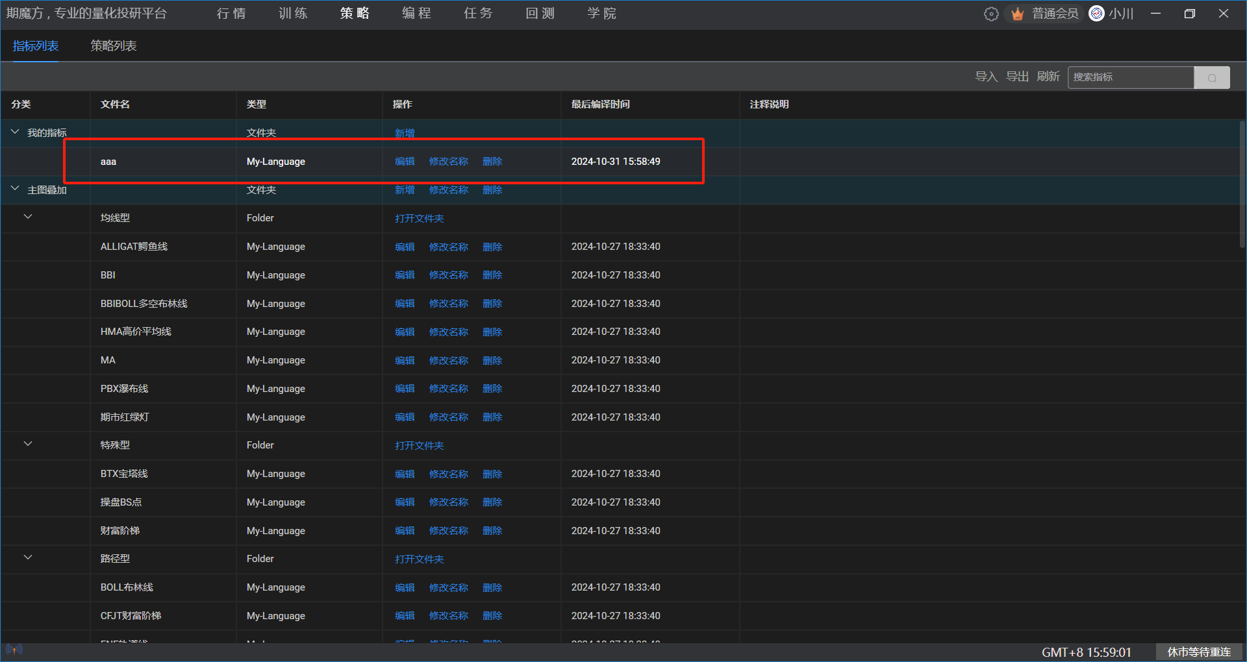
Task: Select the BBIBOLL多空布林线 file name
Action: point(144,304)
